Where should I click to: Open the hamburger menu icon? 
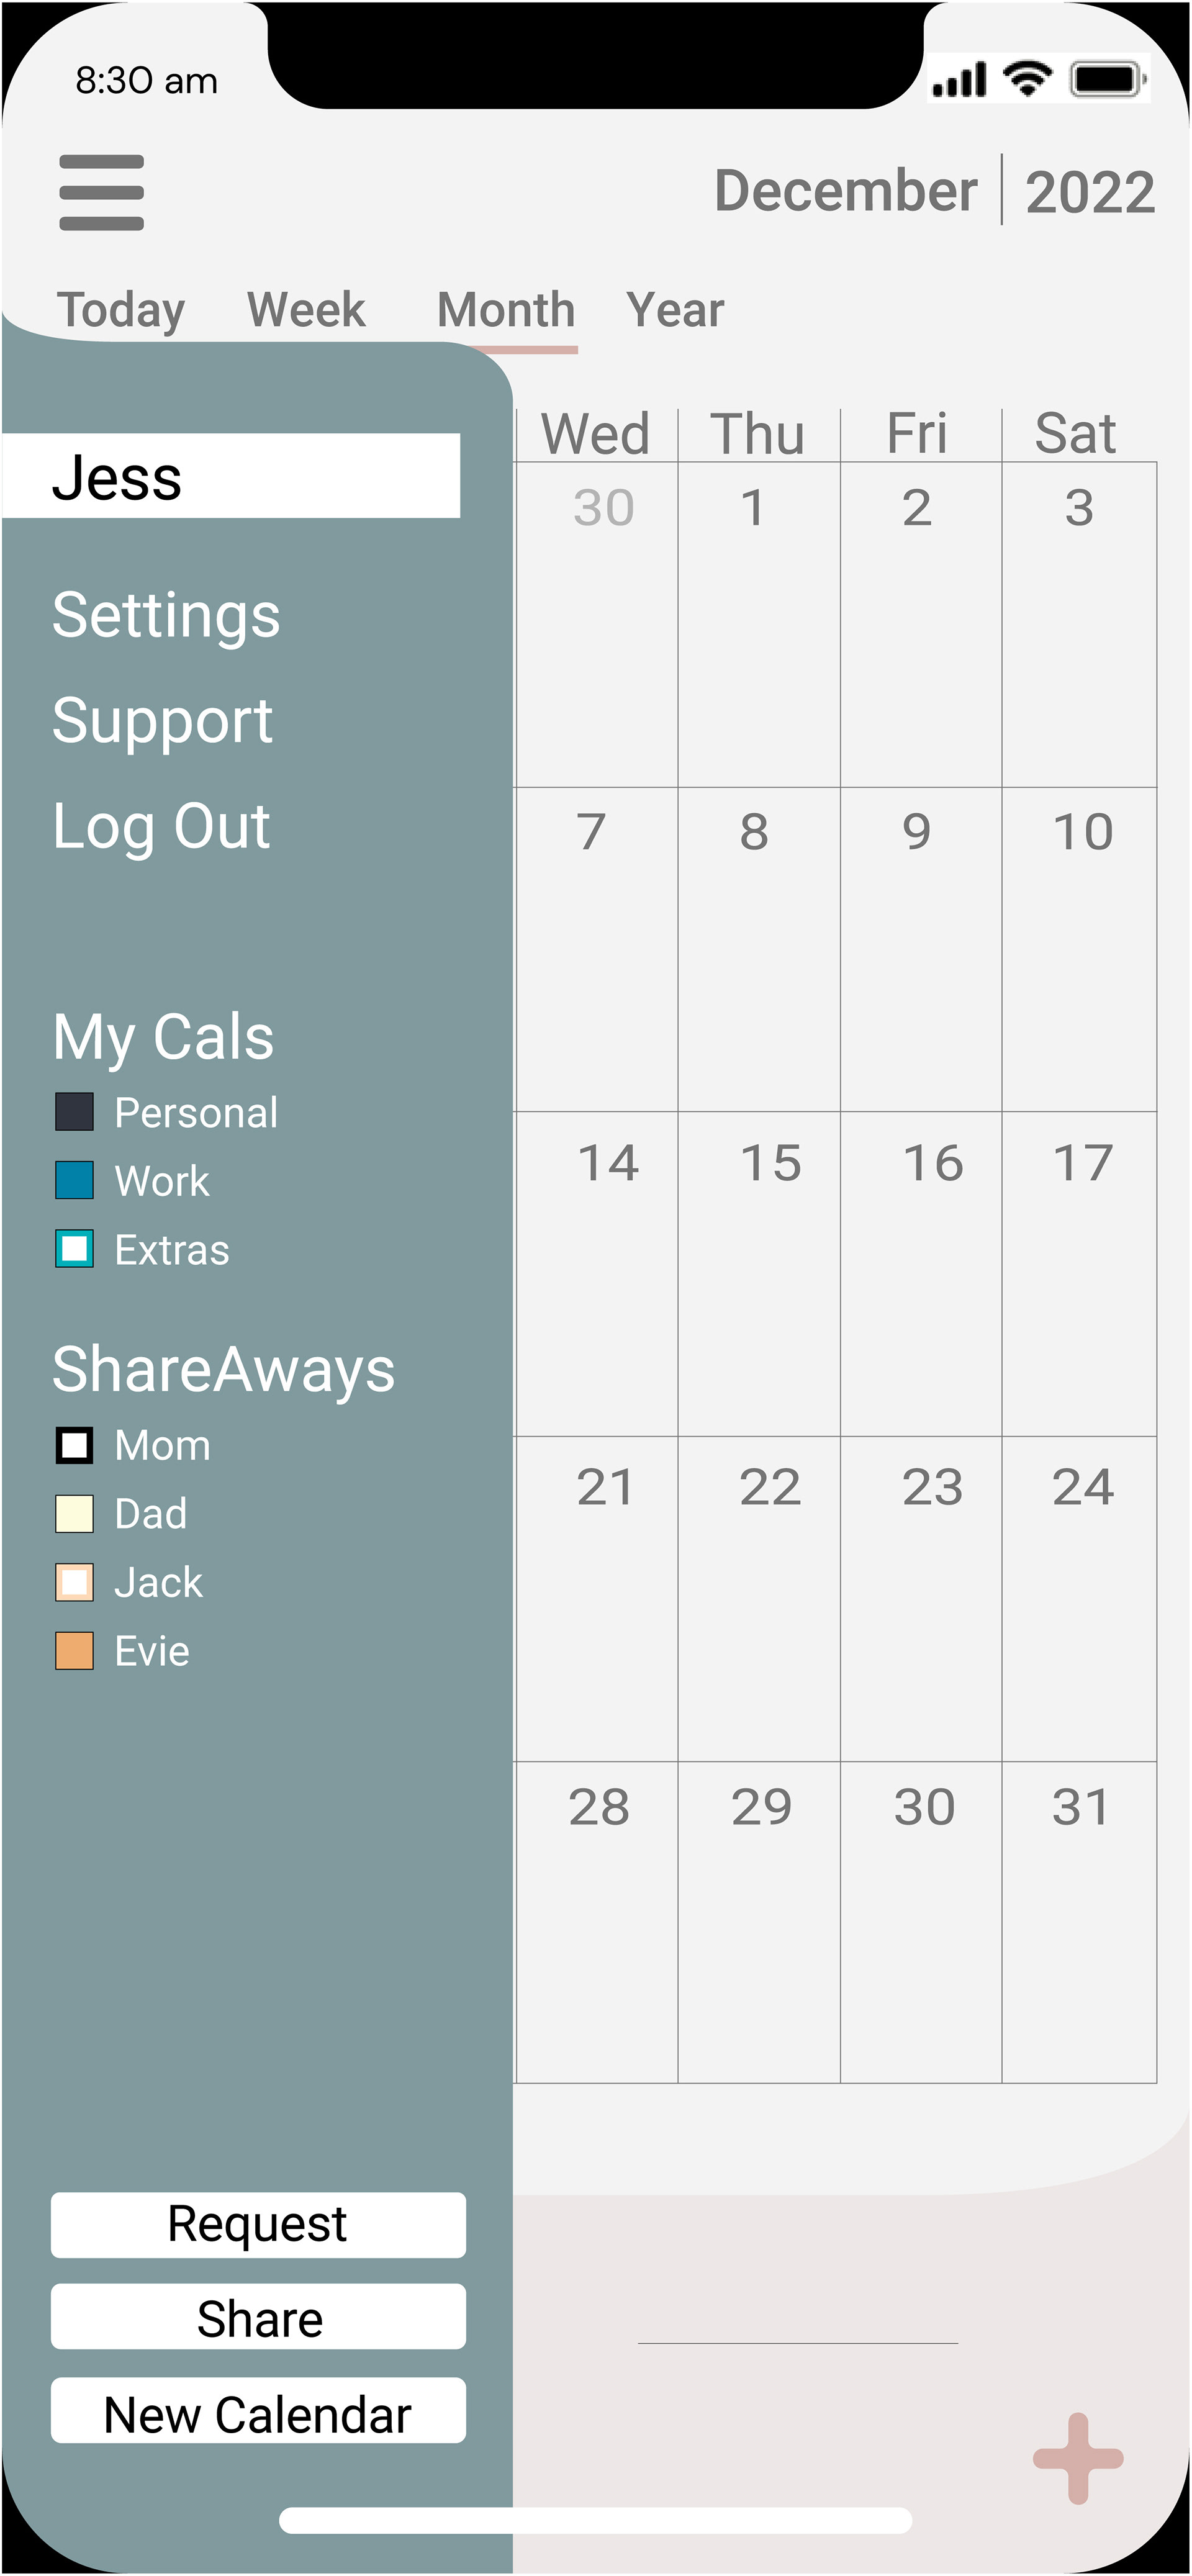pos(101,192)
